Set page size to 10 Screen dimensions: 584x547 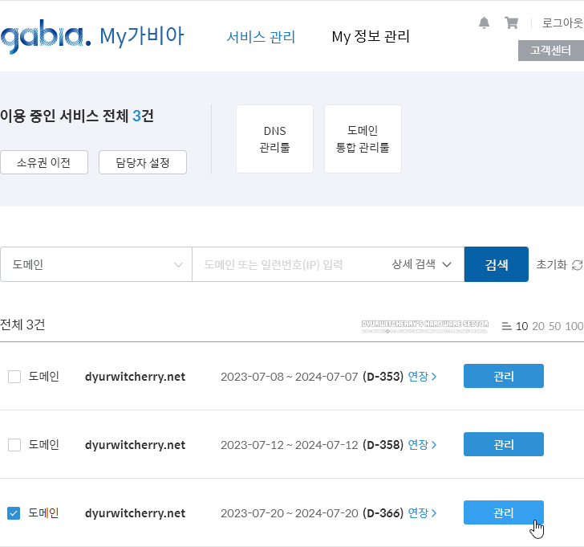(521, 326)
